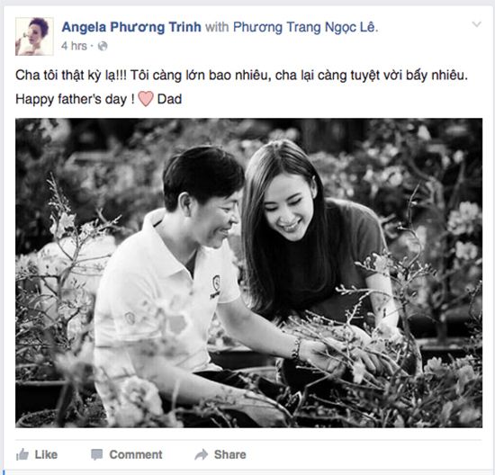The width and height of the screenshot is (495, 475).
Task: Open Angela Phương Trinh's profile picture
Action: point(34,36)
